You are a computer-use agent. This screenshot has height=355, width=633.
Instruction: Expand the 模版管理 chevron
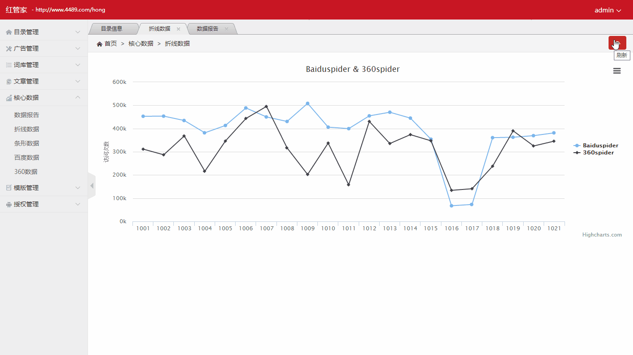[78, 188]
